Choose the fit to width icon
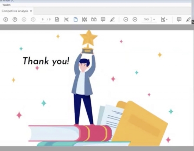 66,19
